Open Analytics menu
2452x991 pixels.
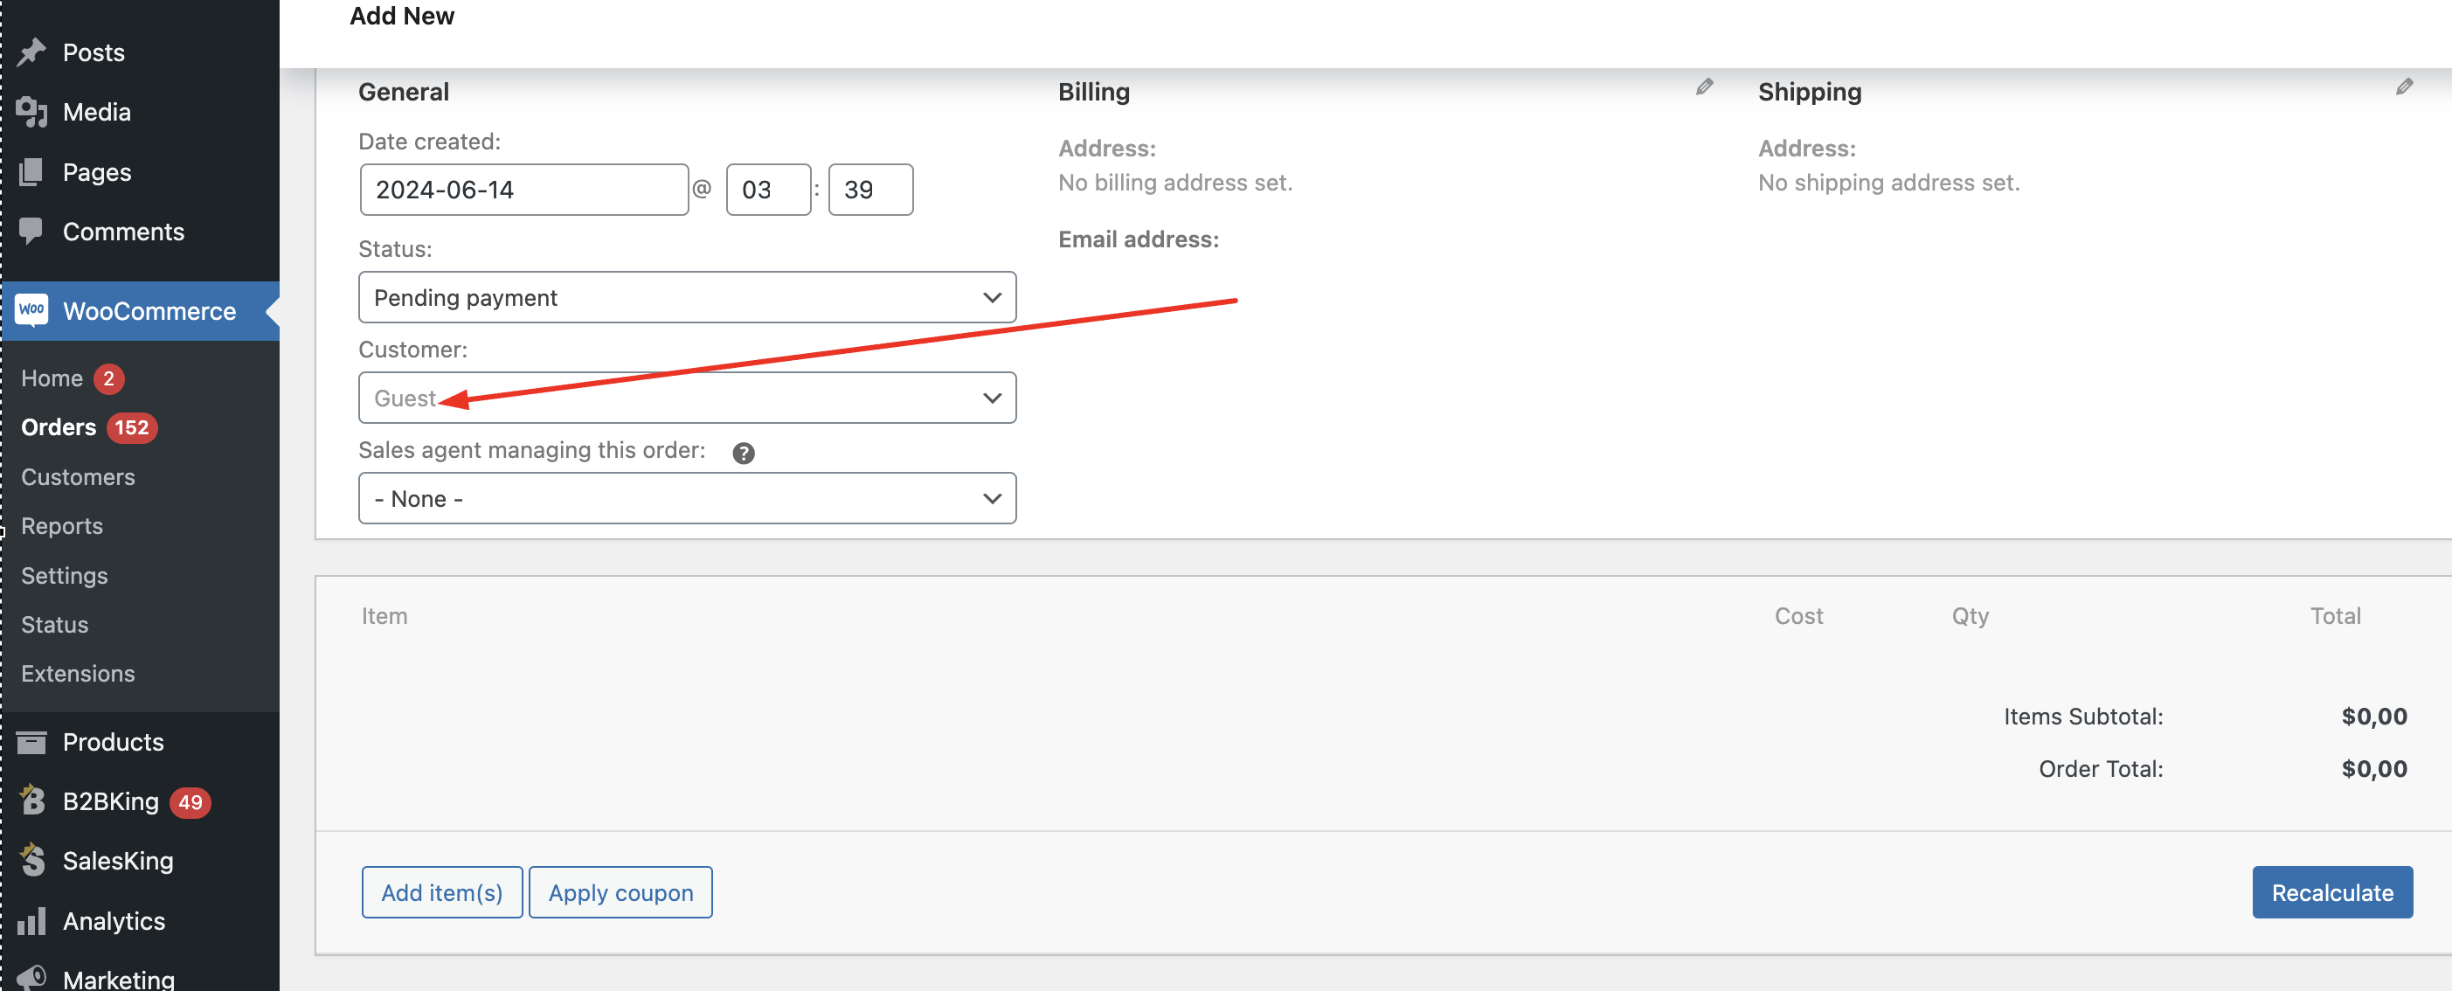[114, 920]
